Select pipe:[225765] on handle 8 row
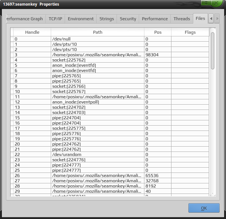 (x=67, y=81)
